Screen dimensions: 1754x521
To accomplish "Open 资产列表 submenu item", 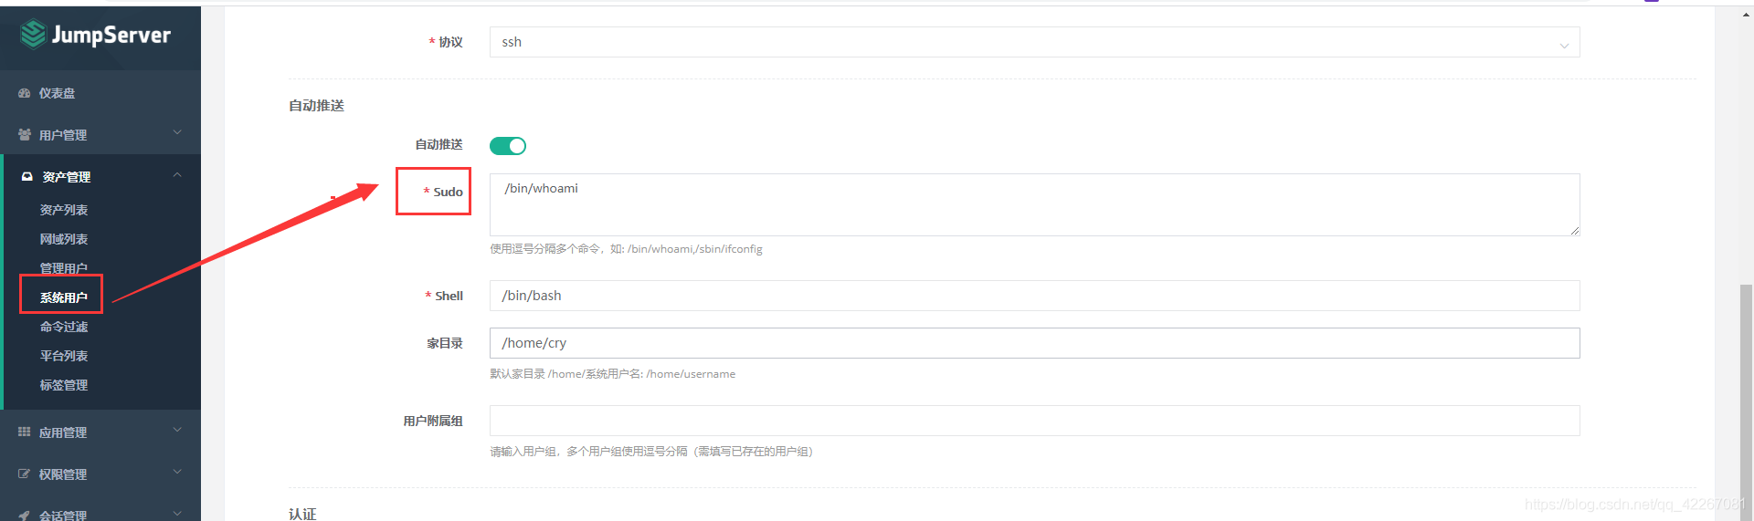I will point(64,210).
